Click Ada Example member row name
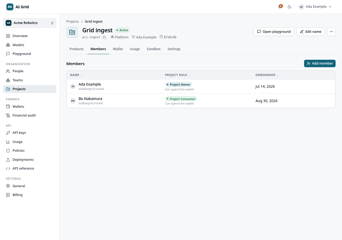Viewport: 342px width, 240px height. (90, 84)
